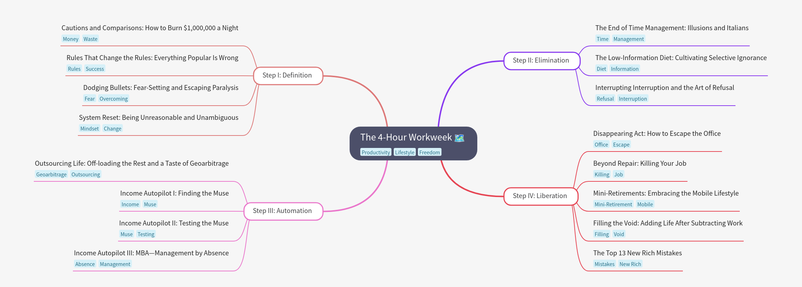Click the map emoji in central node
The image size is (802, 287).
tap(460, 138)
